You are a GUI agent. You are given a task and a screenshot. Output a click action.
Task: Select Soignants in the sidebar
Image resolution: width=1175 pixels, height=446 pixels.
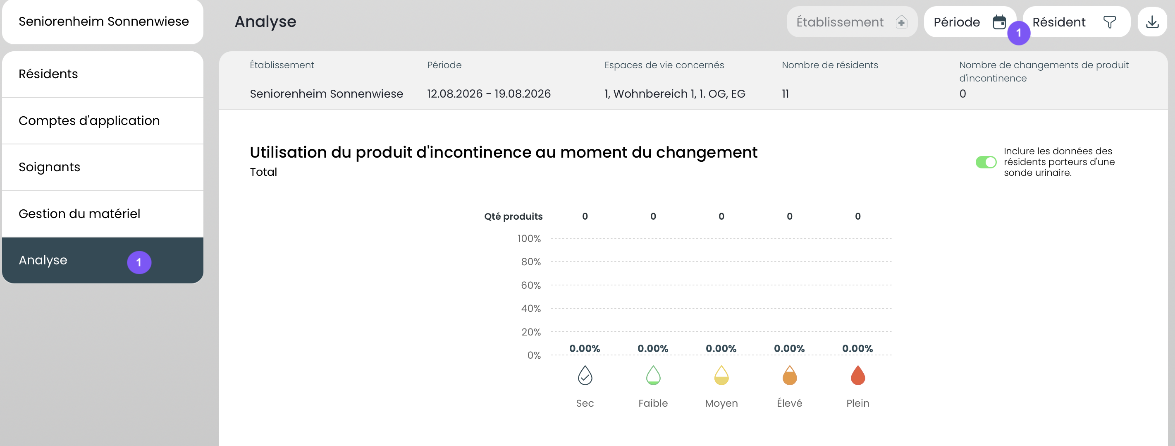[x=103, y=168]
